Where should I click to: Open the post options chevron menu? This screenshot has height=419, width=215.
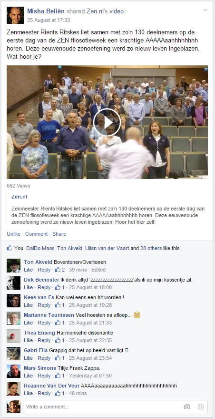205,10
